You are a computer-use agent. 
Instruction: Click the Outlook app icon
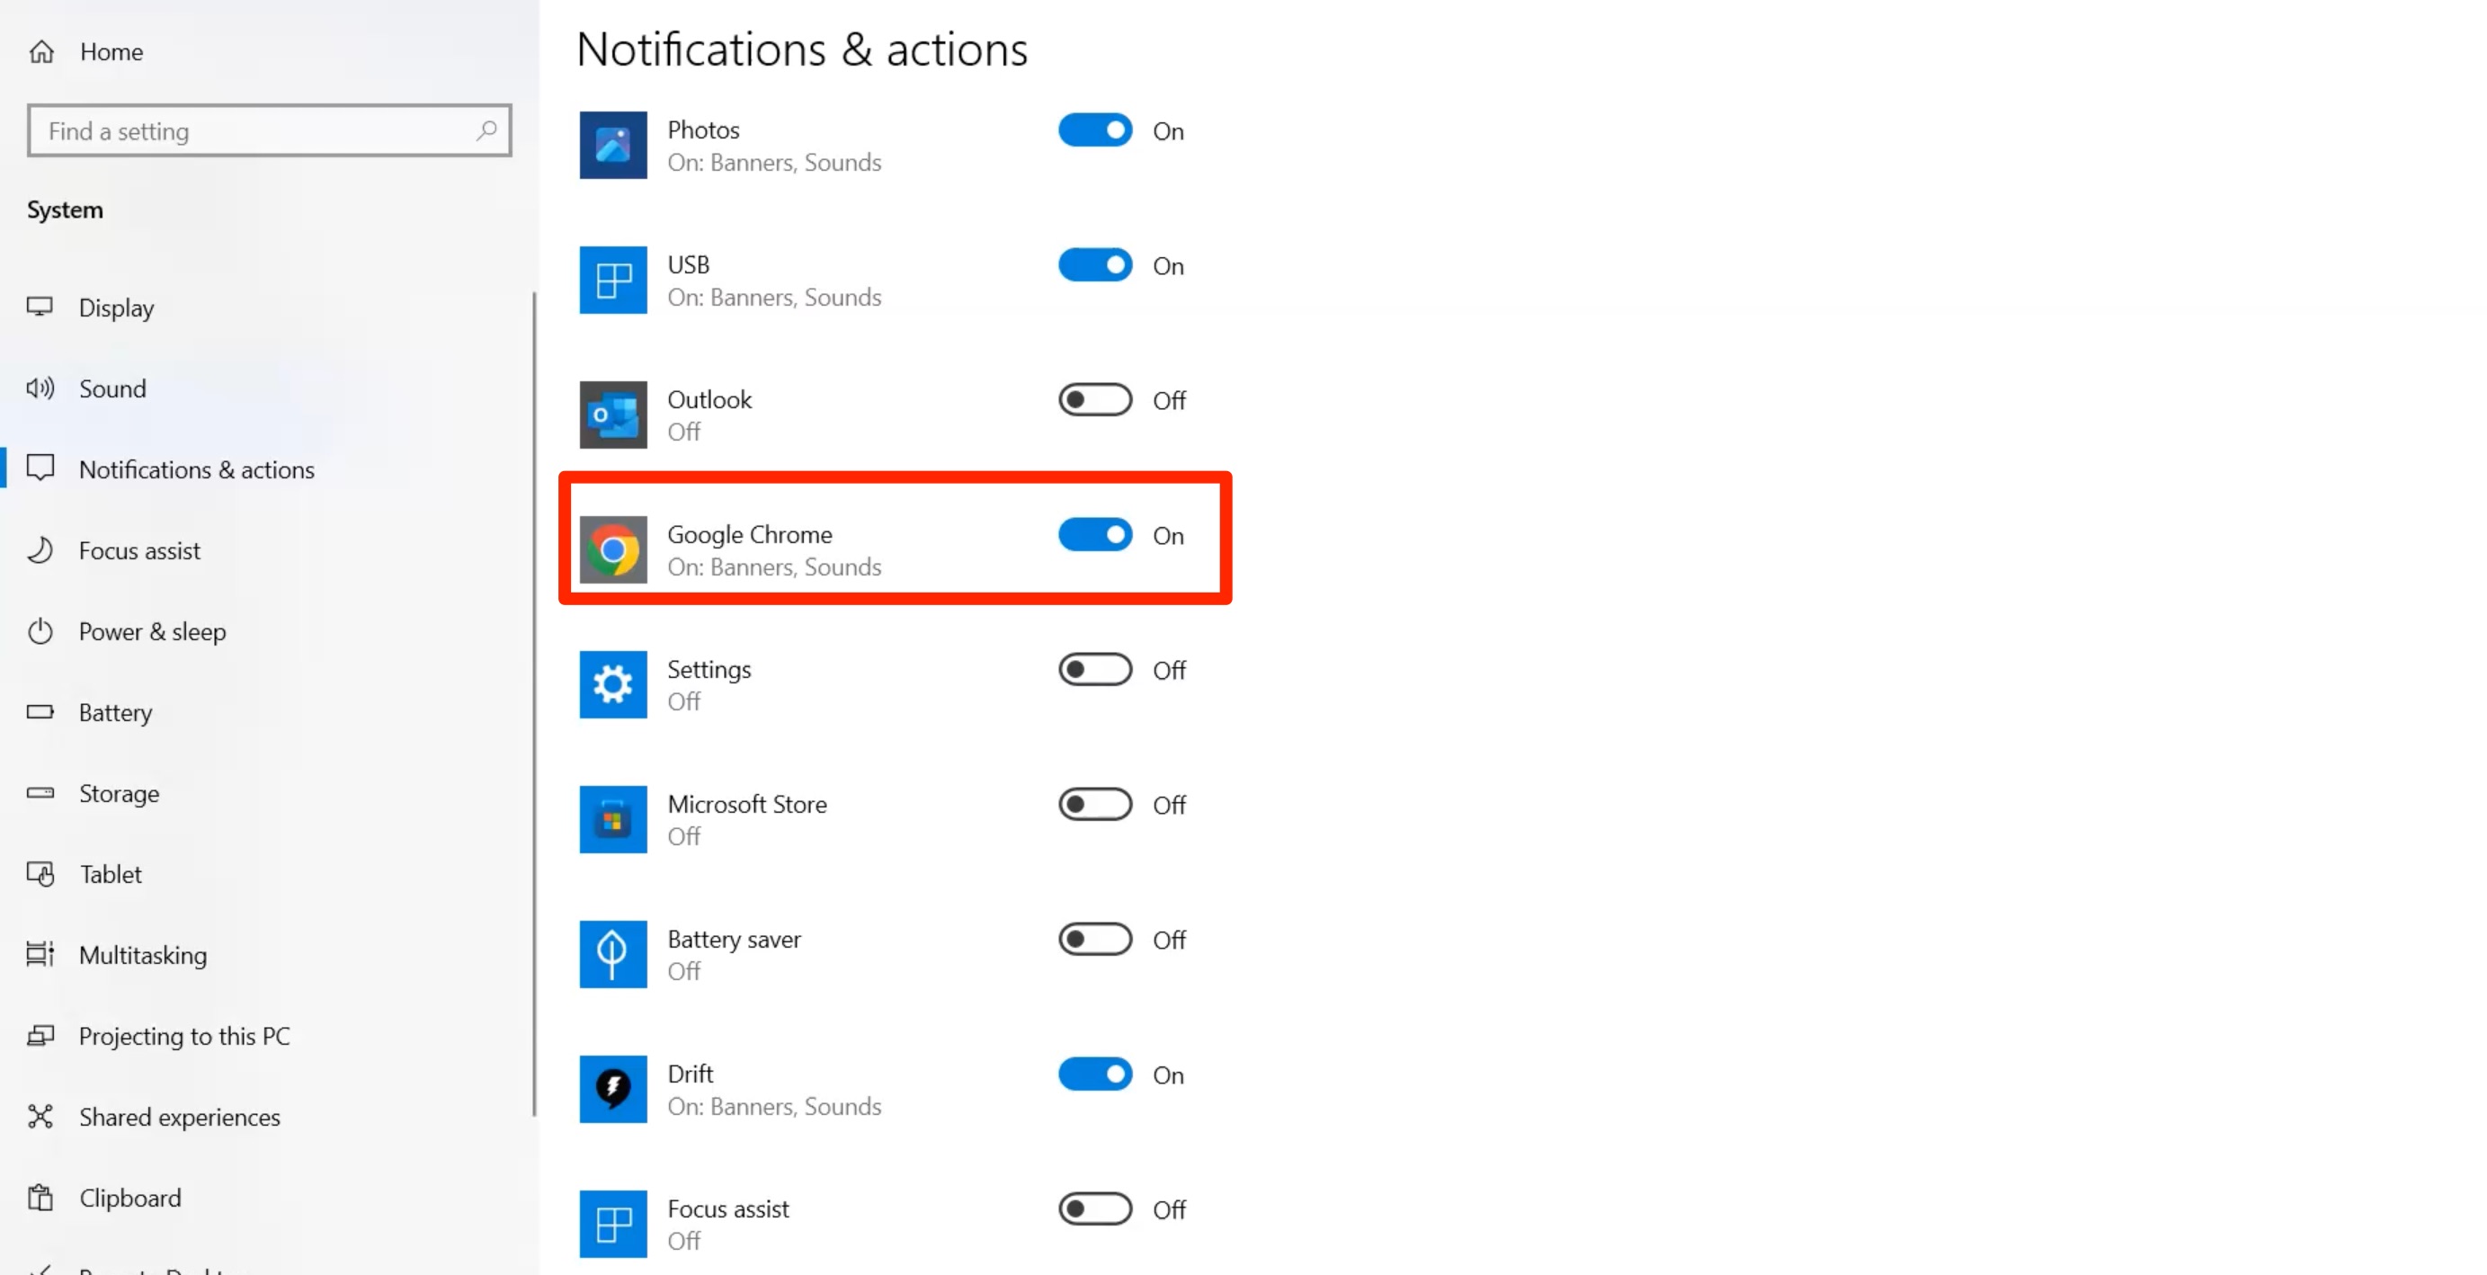[612, 415]
